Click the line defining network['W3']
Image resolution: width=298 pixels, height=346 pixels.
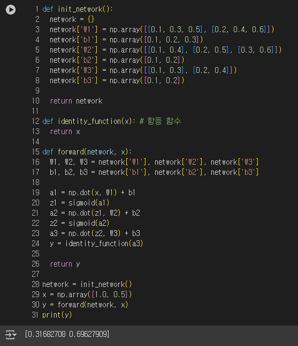click(x=143, y=70)
